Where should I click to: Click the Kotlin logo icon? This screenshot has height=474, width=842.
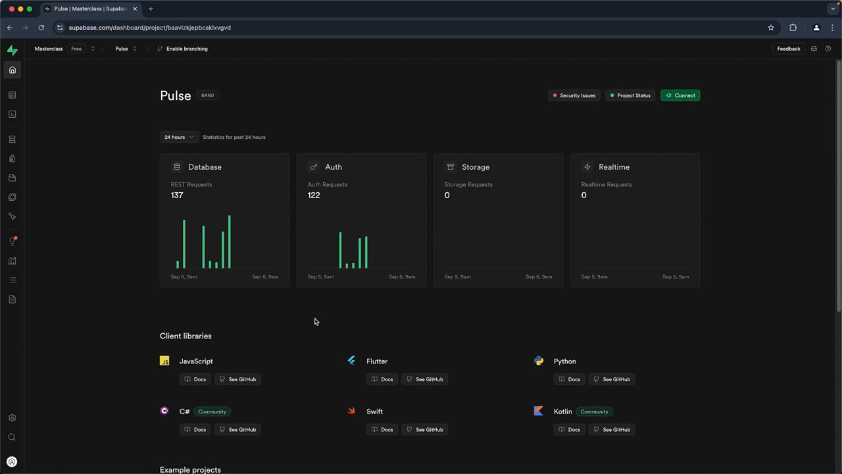(x=539, y=411)
